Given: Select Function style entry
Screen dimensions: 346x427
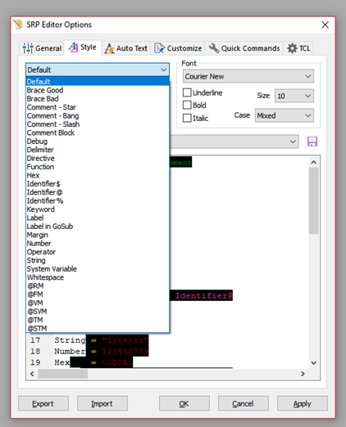Looking at the screenshot, I should pyautogui.click(x=98, y=167).
